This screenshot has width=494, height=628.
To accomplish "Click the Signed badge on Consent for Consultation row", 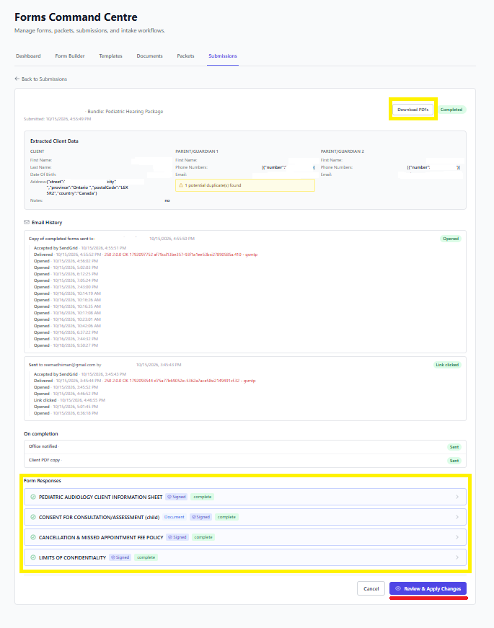I will 200,517.
